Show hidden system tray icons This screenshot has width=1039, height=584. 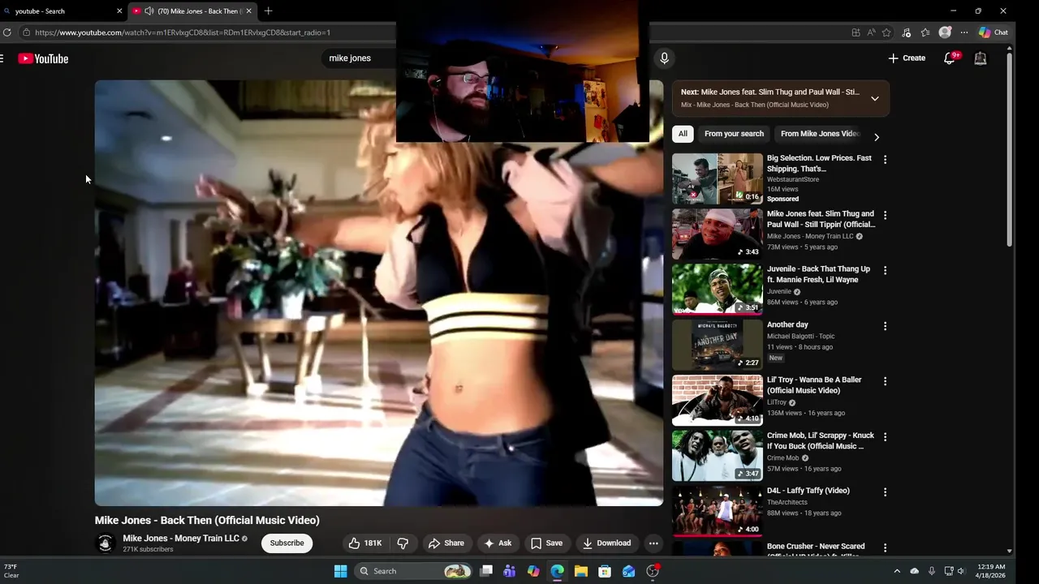(897, 571)
